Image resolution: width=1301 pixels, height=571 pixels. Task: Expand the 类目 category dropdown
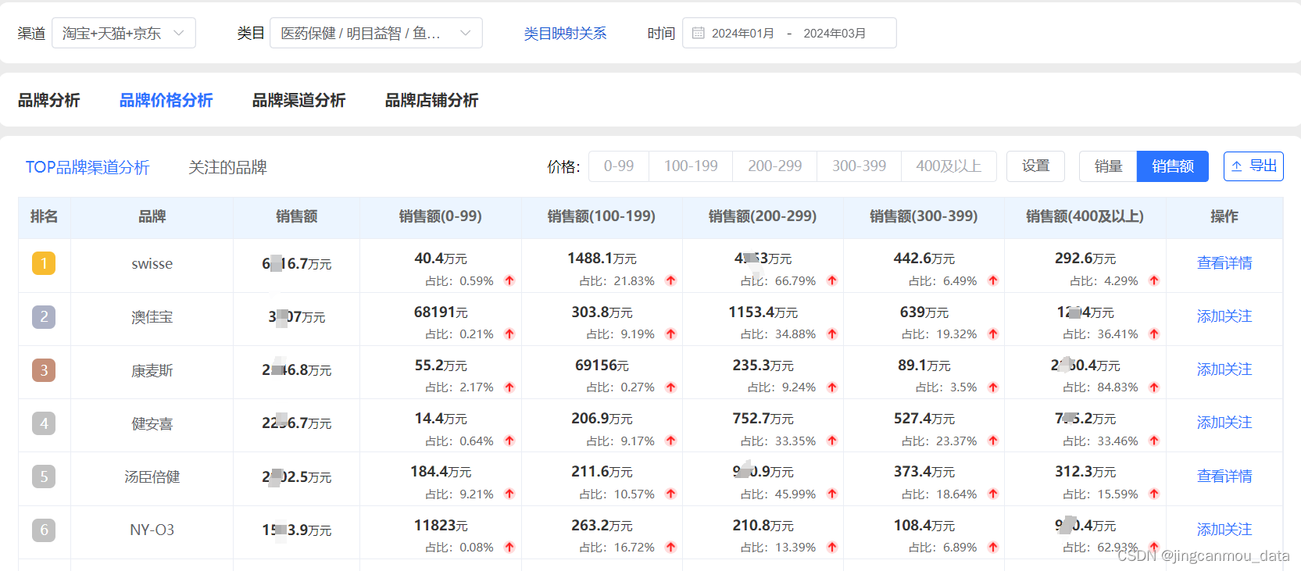click(376, 33)
